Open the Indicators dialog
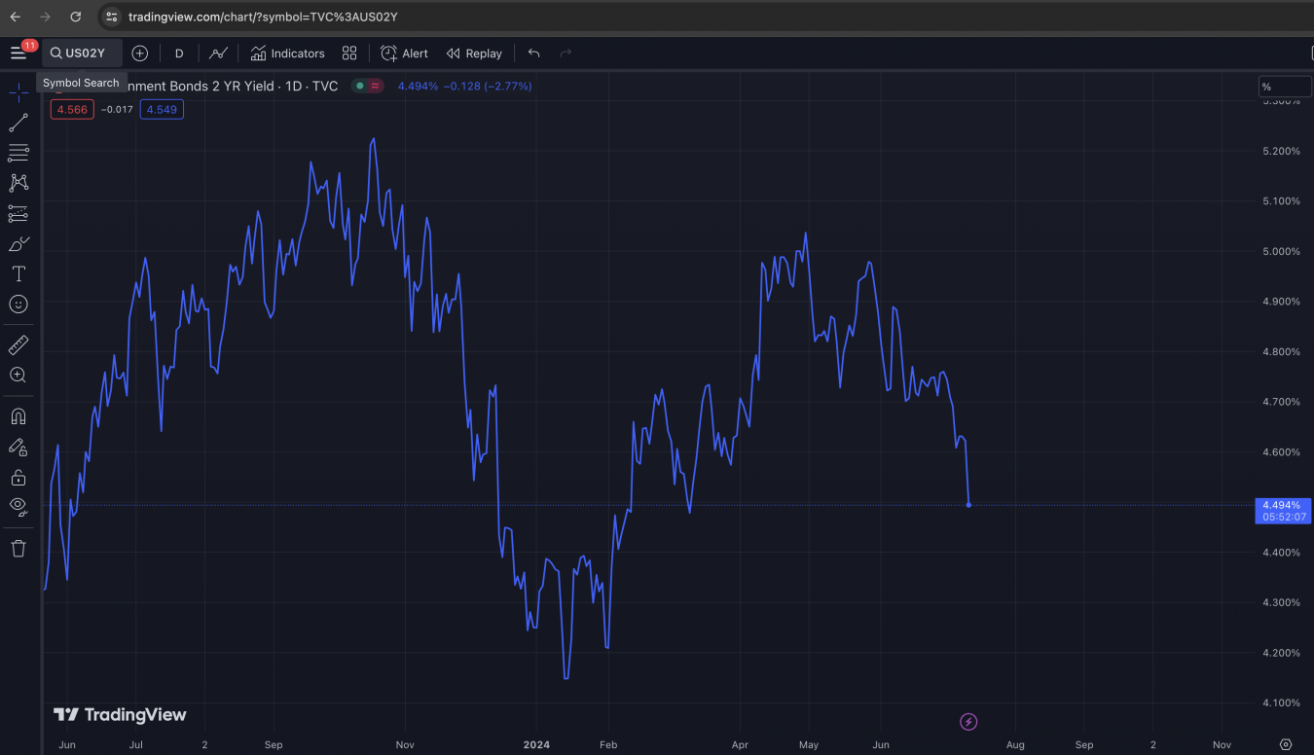The height and width of the screenshot is (755, 1314). 288,53
